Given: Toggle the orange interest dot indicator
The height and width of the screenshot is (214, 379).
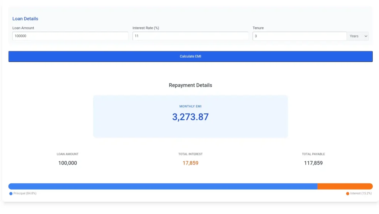Looking at the screenshot, I should (347, 193).
